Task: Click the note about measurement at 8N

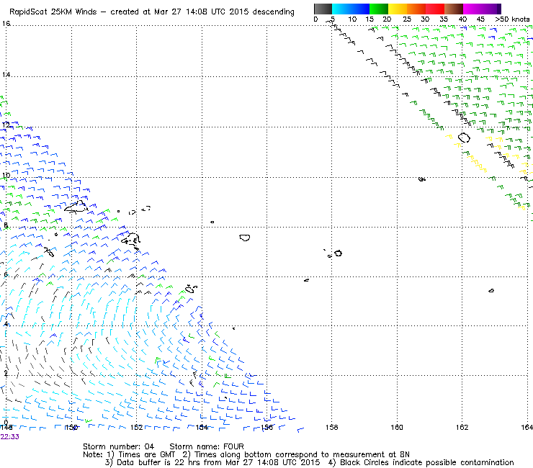Action: pos(296,454)
